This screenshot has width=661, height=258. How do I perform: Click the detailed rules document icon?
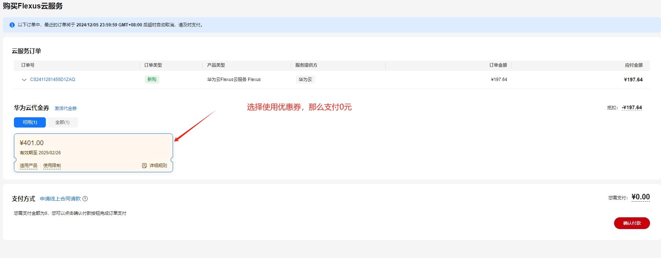tap(144, 166)
